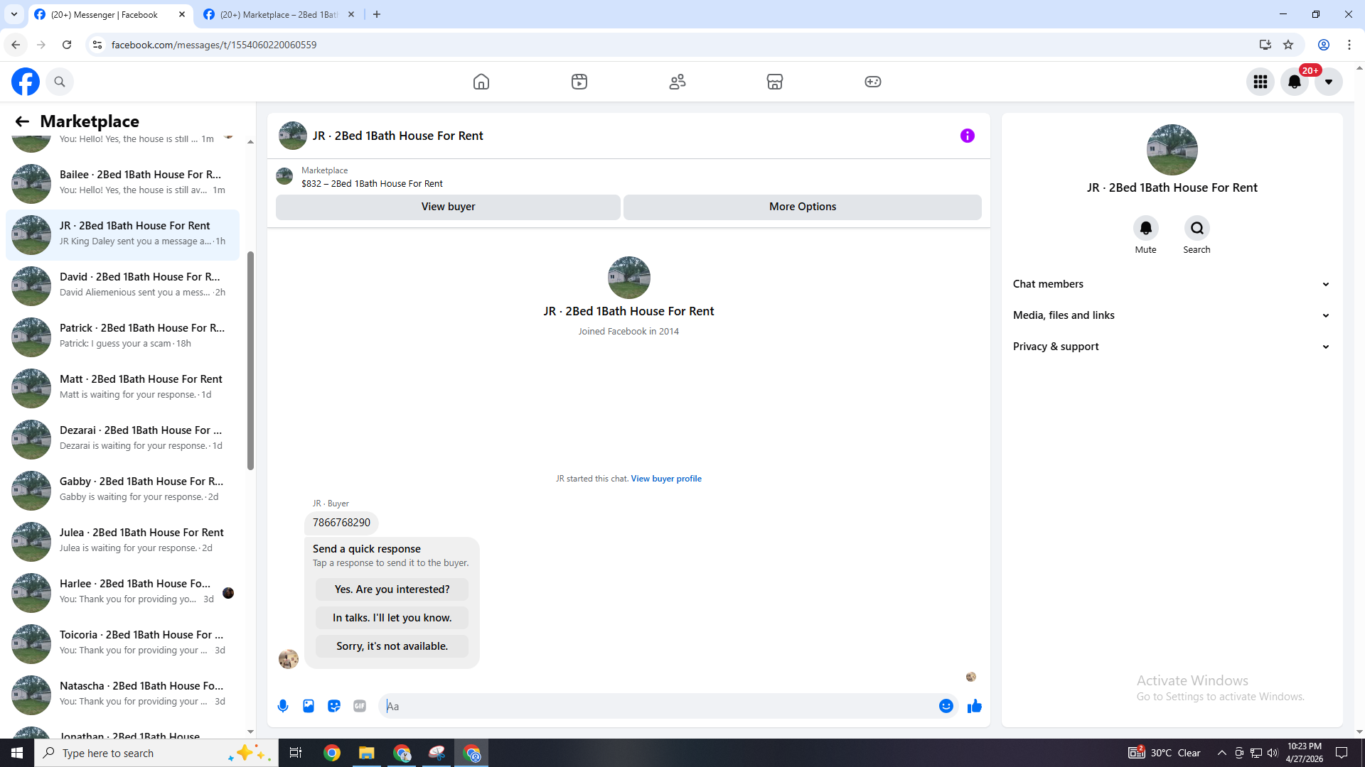Open the Chrome tab search dropdown
This screenshot has width=1365, height=767.
pos(14,14)
